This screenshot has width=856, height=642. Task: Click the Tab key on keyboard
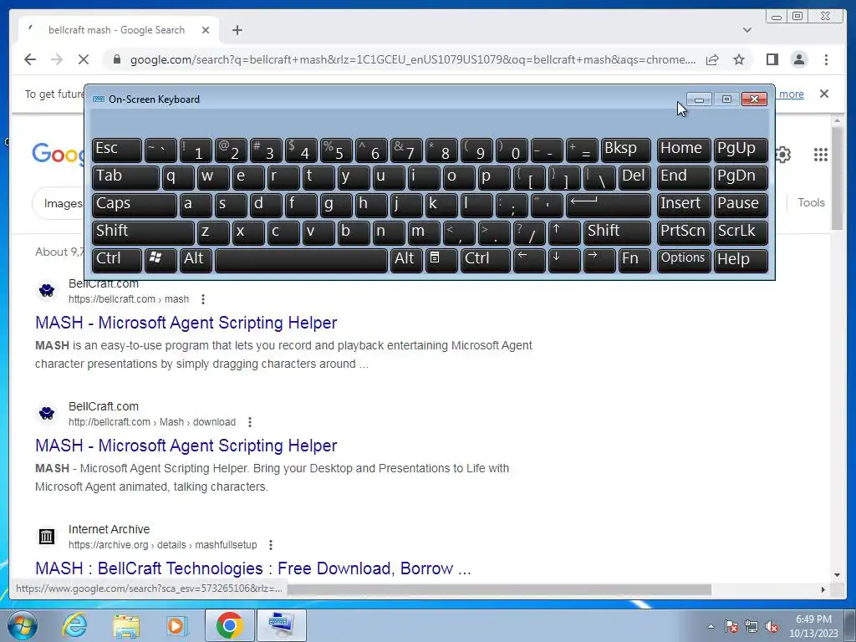(125, 178)
